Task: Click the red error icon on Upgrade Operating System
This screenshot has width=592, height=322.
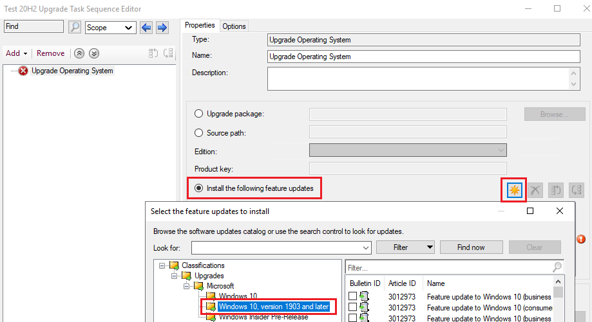Action: [23, 71]
